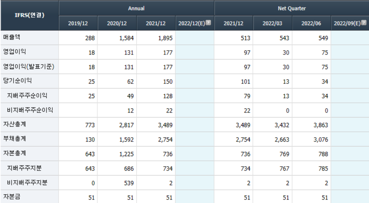
Task: Click the 부채총계 quarterly value 3,076
Action: [321, 140]
